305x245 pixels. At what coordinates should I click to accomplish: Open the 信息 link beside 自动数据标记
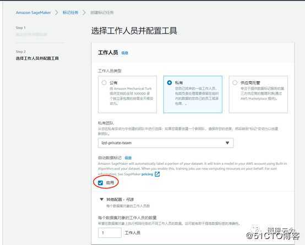(128, 158)
